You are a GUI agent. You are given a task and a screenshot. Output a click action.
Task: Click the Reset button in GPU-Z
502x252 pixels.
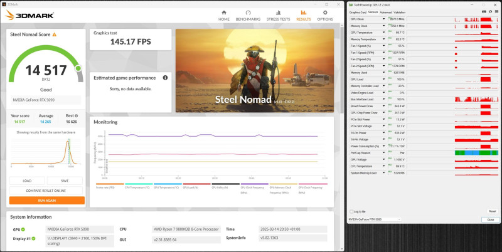(493, 211)
